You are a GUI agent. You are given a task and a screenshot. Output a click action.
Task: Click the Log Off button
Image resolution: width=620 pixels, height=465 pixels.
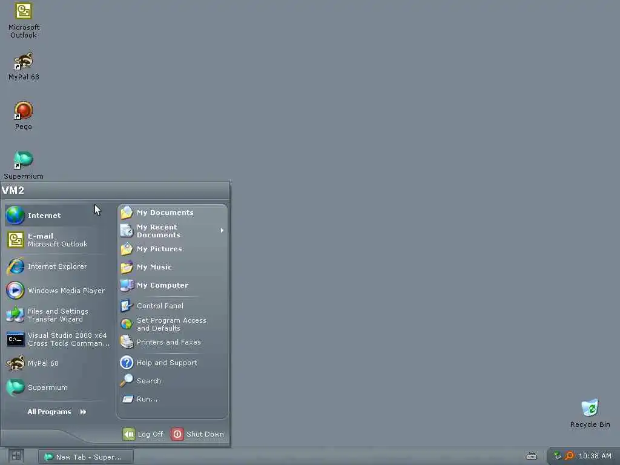point(143,434)
